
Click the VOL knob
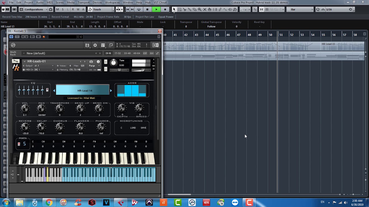[25, 109]
